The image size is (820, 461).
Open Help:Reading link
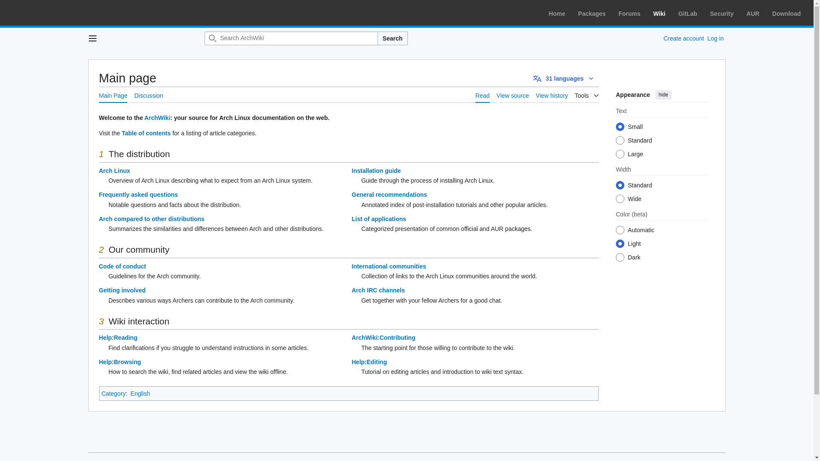pos(118,338)
